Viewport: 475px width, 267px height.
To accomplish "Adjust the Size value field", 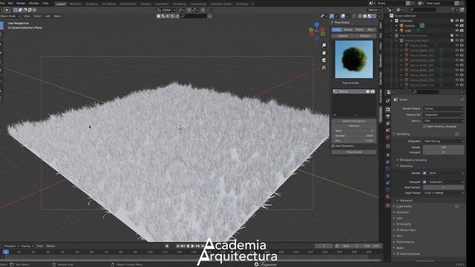I will [354, 140].
